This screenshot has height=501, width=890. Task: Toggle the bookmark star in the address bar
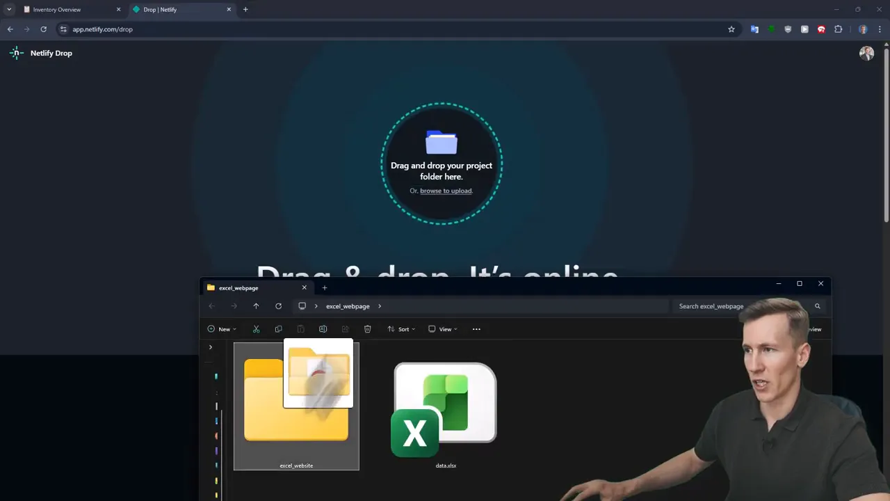pos(731,29)
